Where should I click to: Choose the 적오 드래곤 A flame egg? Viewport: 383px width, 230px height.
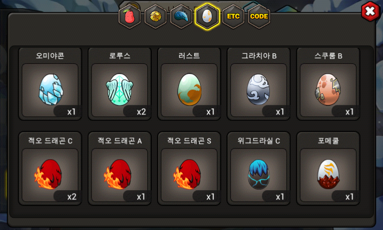pyautogui.click(x=120, y=169)
